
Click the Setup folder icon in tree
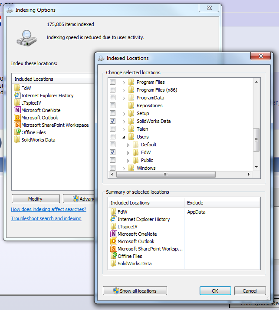click(131, 113)
